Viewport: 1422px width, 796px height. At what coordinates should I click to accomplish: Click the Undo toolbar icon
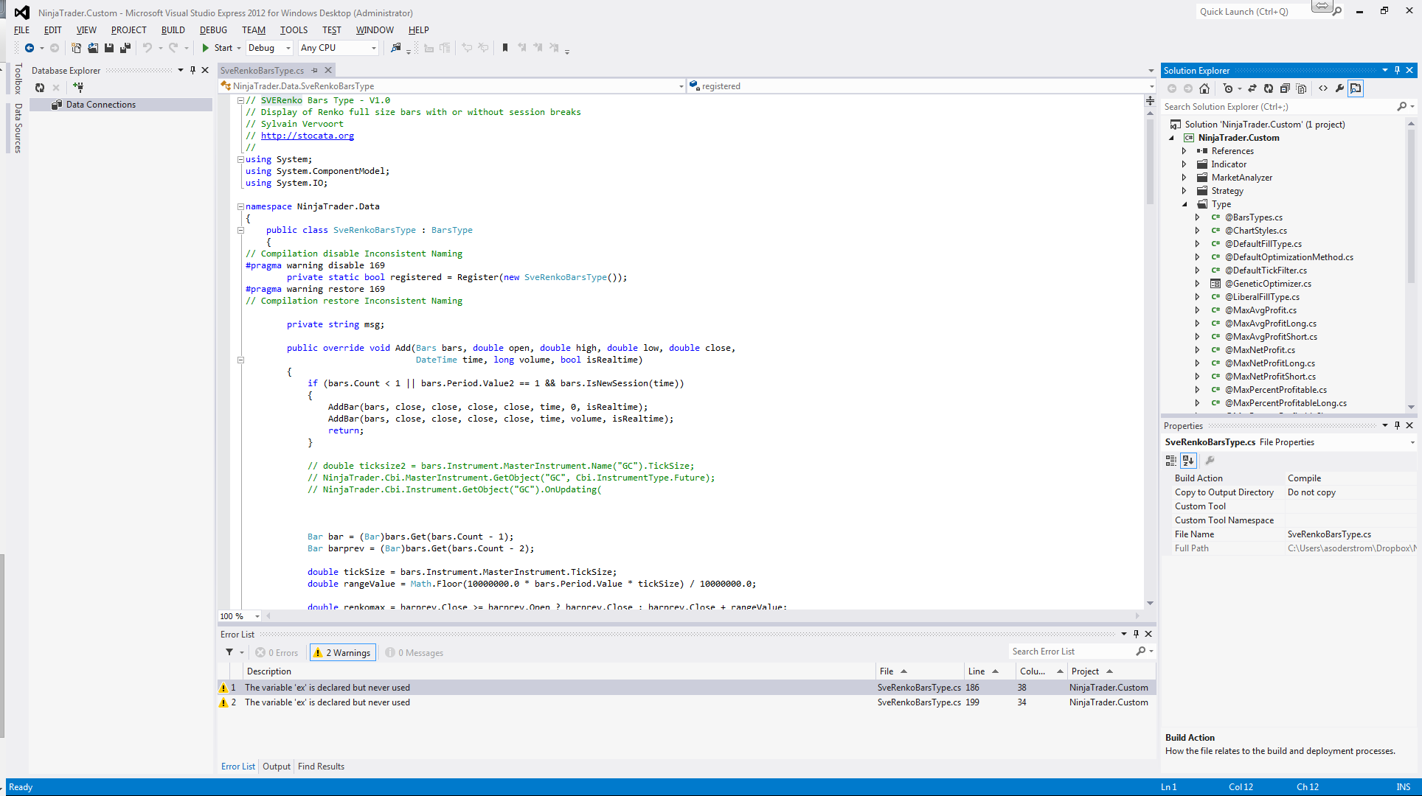pos(148,48)
